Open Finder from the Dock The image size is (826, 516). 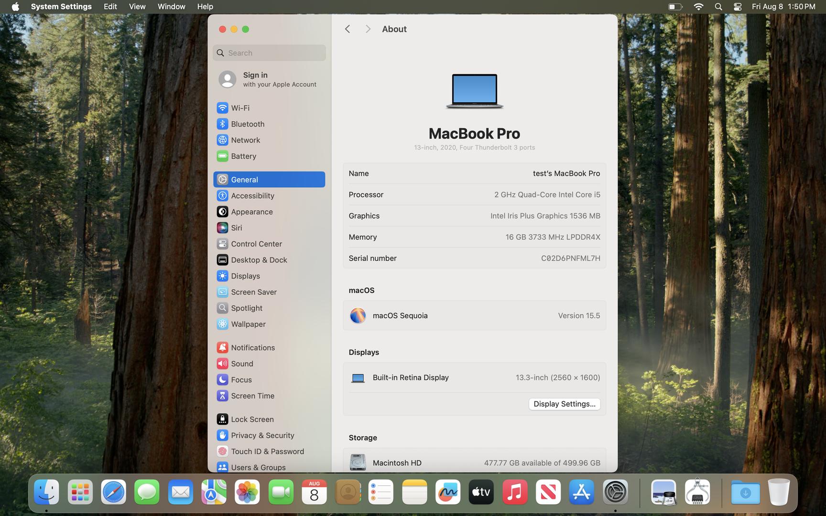click(x=46, y=492)
